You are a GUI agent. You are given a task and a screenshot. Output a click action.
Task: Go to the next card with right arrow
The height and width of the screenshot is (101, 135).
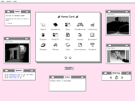70,58
